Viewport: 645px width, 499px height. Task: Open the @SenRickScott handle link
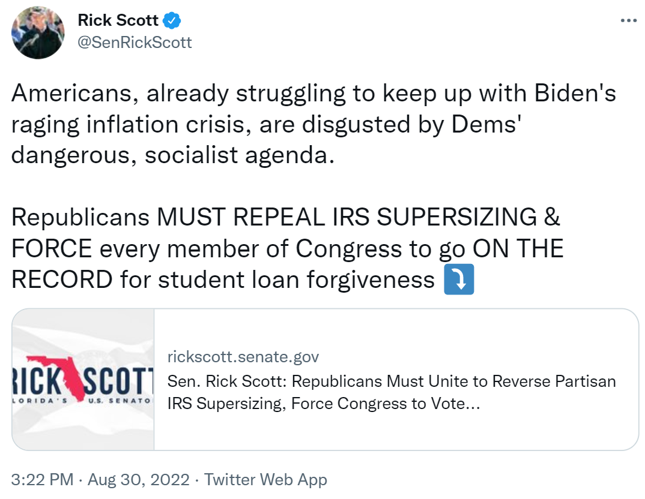coord(135,43)
